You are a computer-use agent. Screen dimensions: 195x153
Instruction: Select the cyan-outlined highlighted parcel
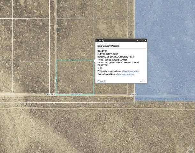coord(75,77)
